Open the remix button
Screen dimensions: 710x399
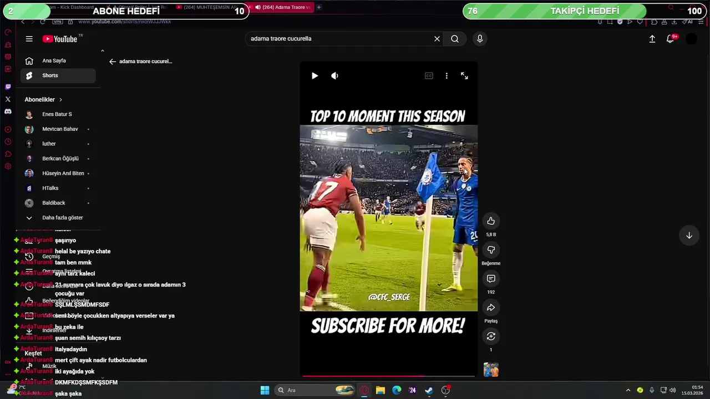tap(491, 336)
